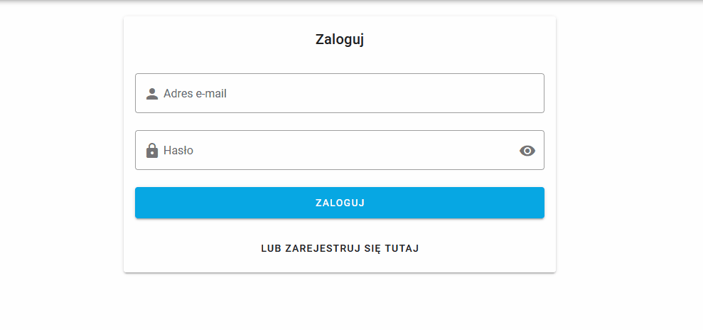
Task: Click the account icon left of e-mail
Action: (x=151, y=94)
